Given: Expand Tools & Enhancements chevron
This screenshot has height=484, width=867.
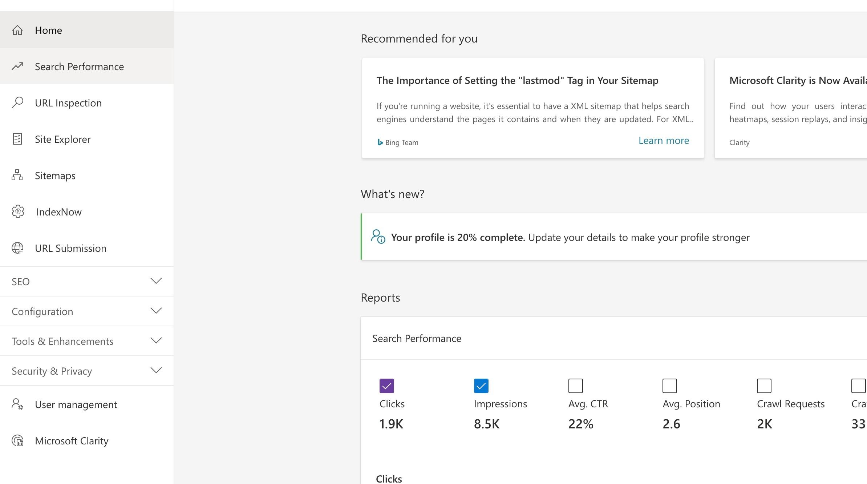Looking at the screenshot, I should [156, 340].
